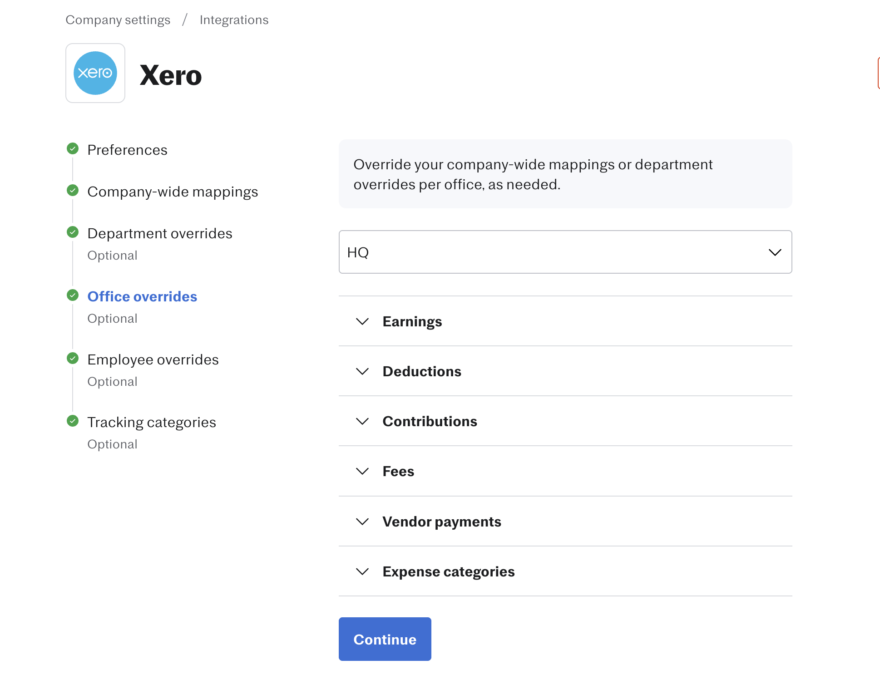Click the checkmark next to Company-wide mappings

click(x=73, y=190)
